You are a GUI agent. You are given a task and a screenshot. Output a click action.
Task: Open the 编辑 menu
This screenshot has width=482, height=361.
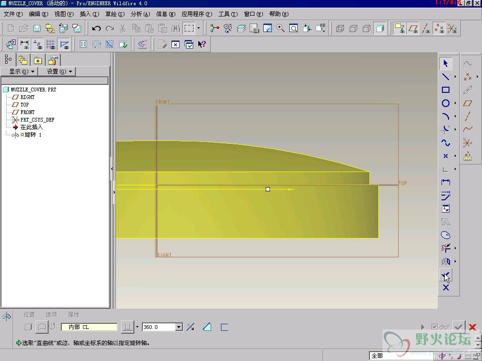pyautogui.click(x=39, y=14)
